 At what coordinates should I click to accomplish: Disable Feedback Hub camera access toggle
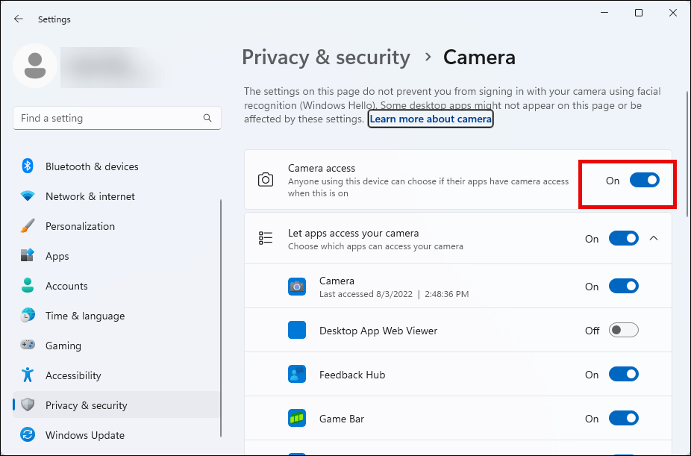pyautogui.click(x=623, y=375)
